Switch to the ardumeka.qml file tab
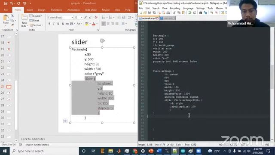The width and height of the screenshot is (275, 155). point(149,18)
